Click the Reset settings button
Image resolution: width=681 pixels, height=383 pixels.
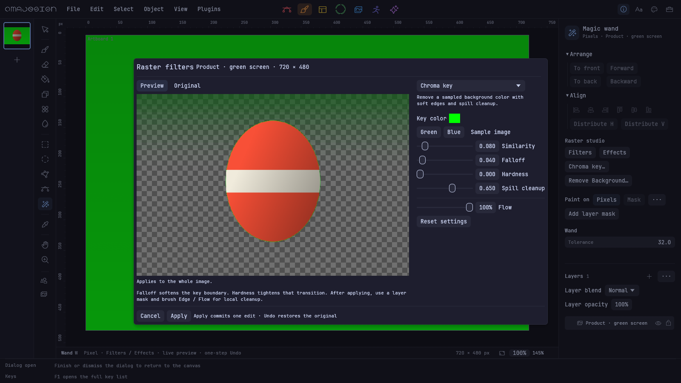444,221
